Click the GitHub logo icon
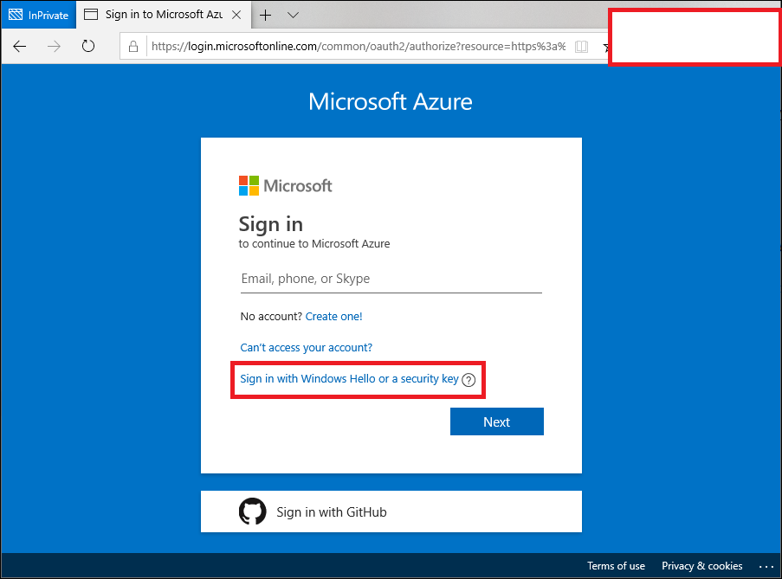The image size is (782, 579). click(252, 511)
